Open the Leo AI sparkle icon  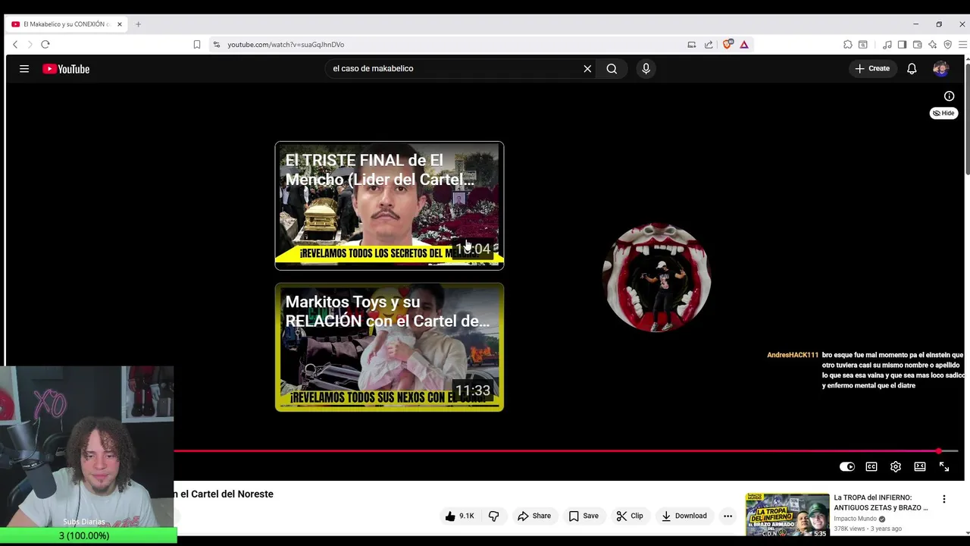click(932, 45)
